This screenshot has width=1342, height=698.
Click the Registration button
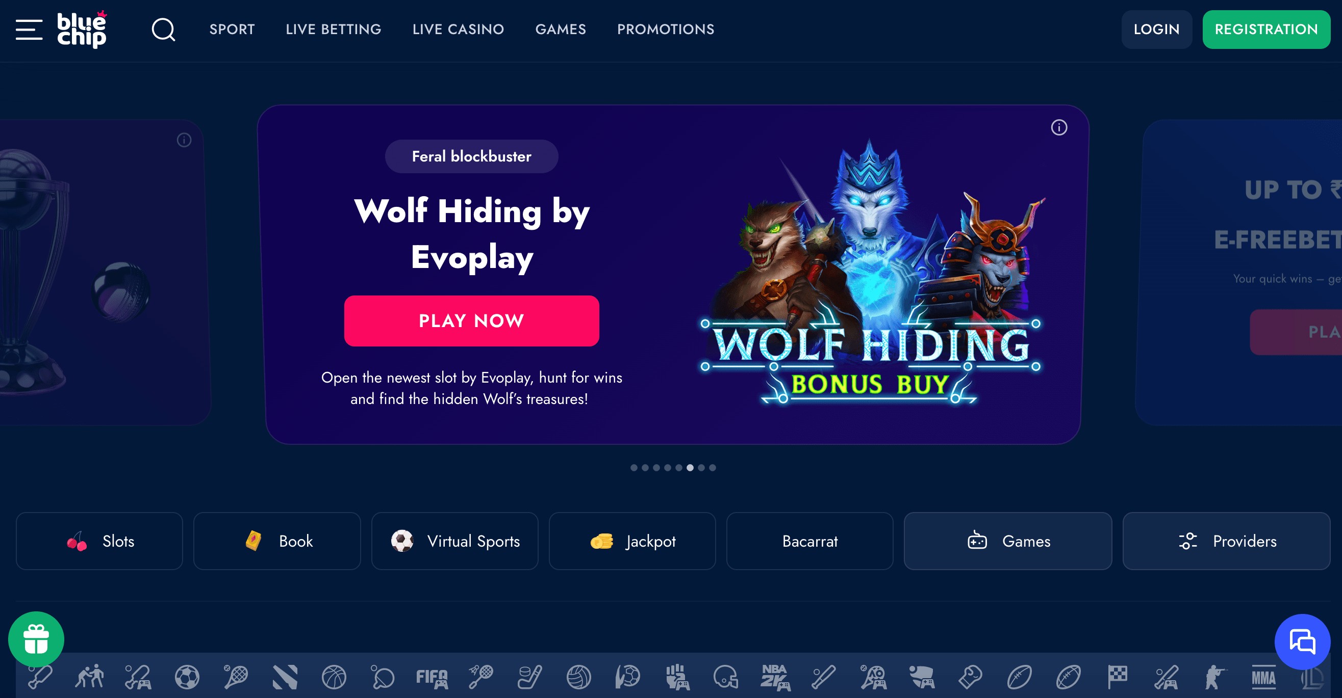(1267, 30)
